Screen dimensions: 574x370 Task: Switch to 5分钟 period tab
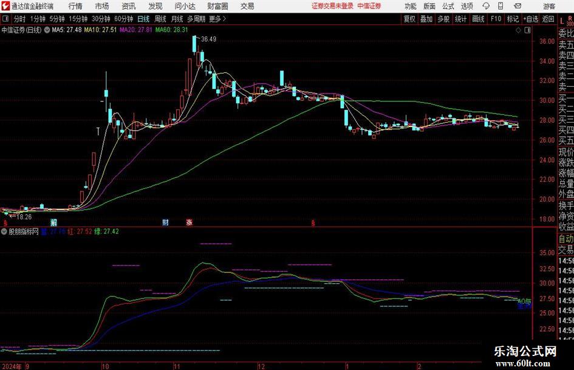pos(57,19)
